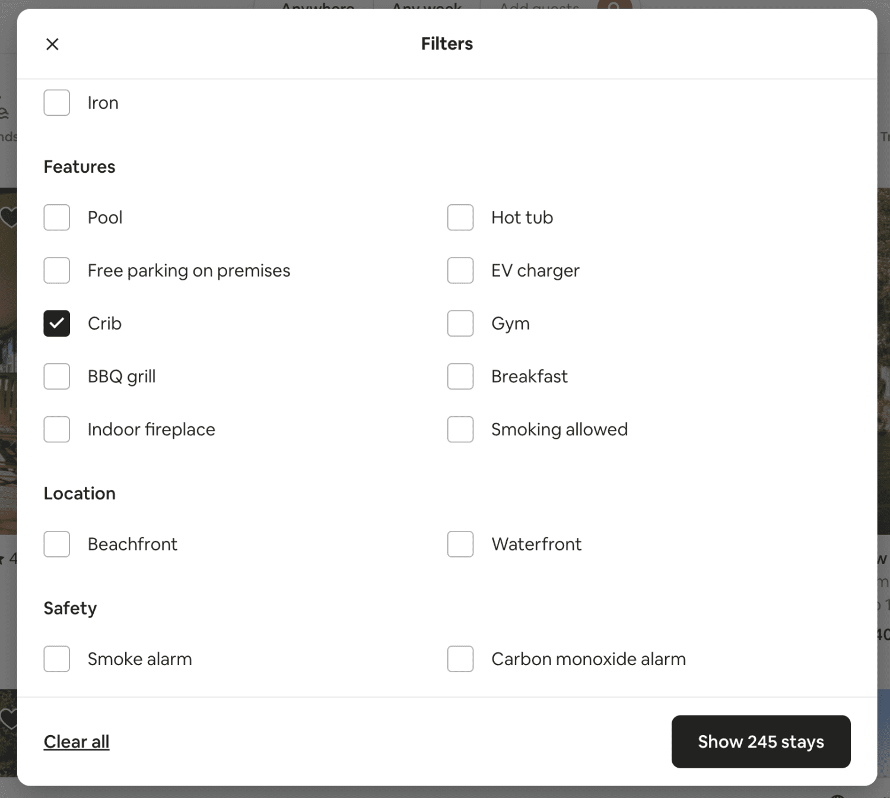This screenshot has width=890, height=798.
Task: Enable the EV charger filter
Action: pos(460,270)
